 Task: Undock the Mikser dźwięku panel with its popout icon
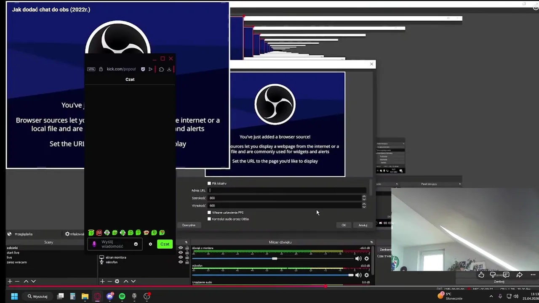click(x=371, y=242)
